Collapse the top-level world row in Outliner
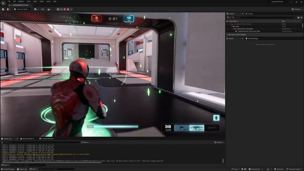Image resolution: width=304 pixels, height=171 pixels. point(230,24)
